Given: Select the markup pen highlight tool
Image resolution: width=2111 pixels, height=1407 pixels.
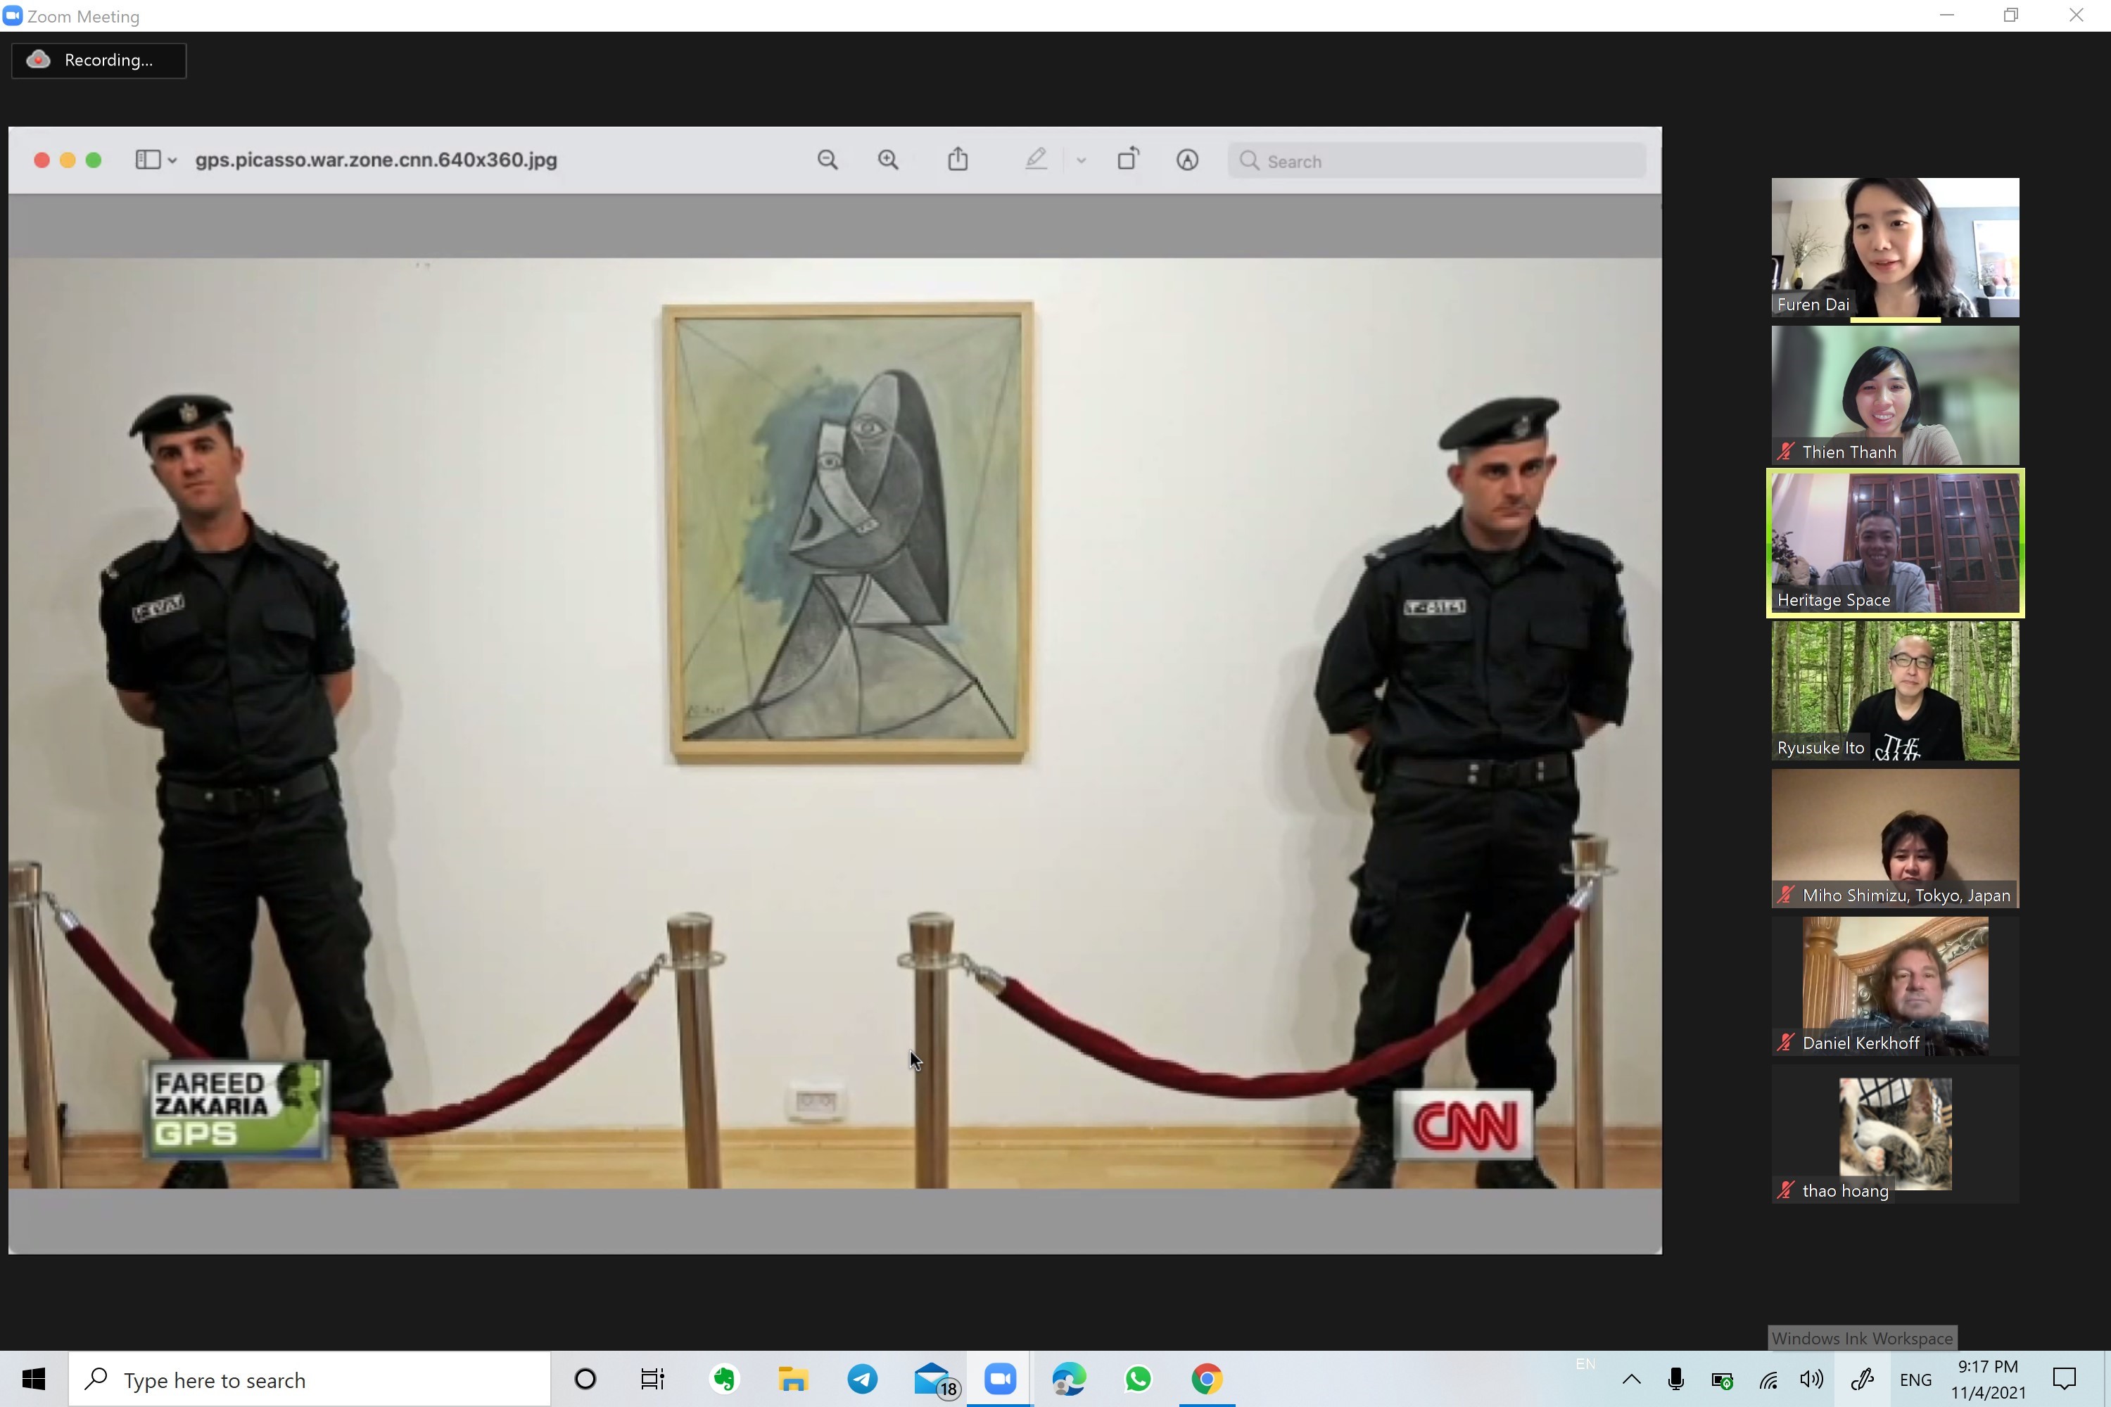Looking at the screenshot, I should 1036,160.
